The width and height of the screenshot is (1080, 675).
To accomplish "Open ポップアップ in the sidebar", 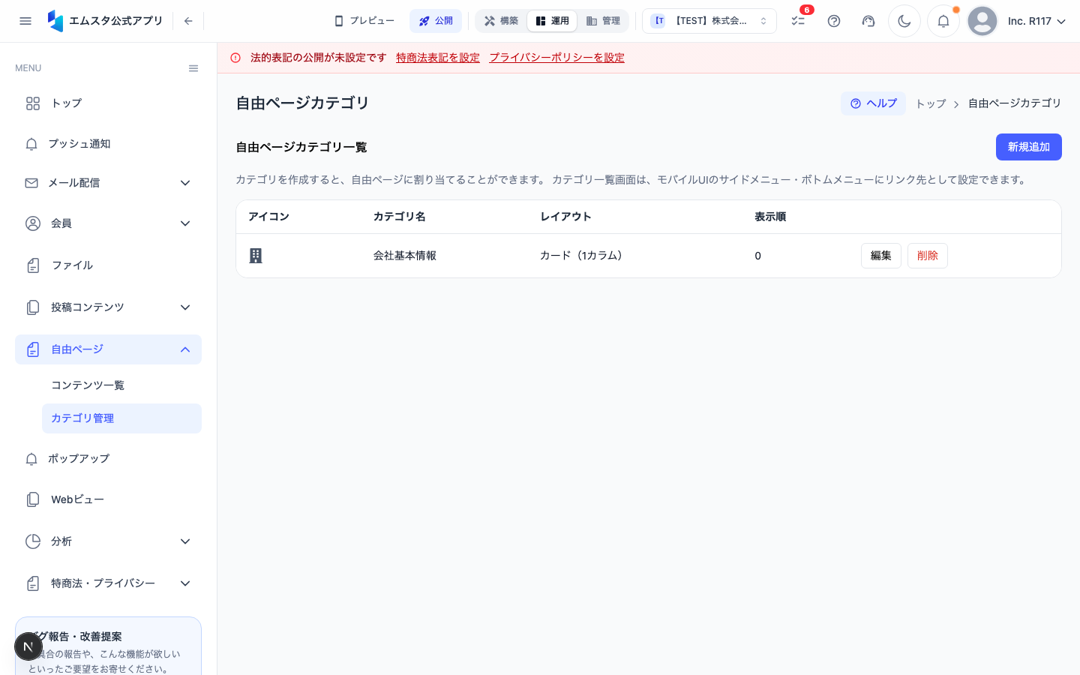I will pyautogui.click(x=108, y=459).
